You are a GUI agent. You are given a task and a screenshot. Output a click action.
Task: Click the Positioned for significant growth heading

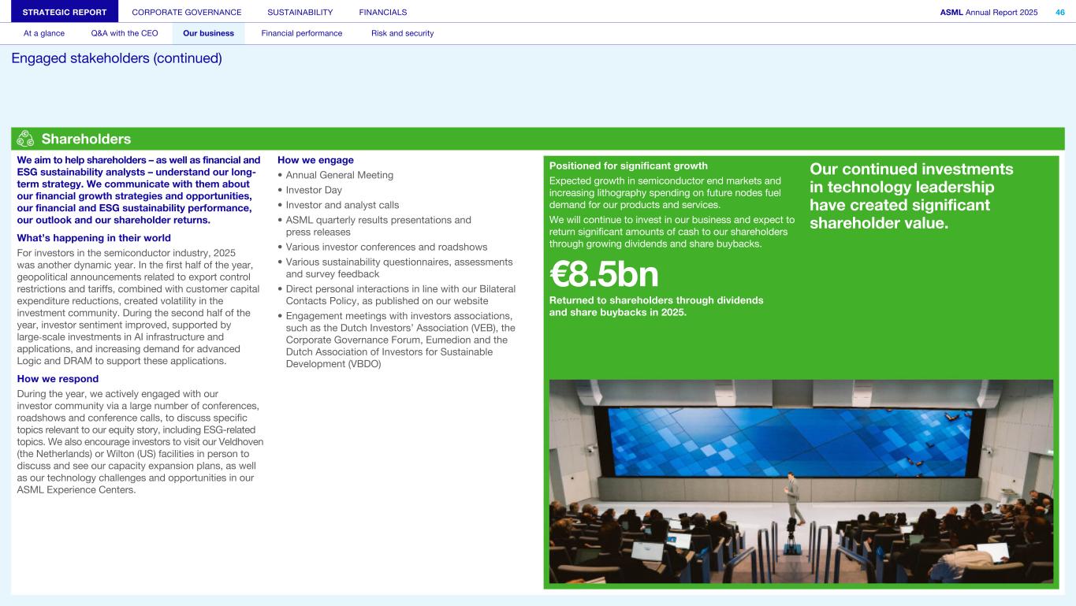point(628,165)
